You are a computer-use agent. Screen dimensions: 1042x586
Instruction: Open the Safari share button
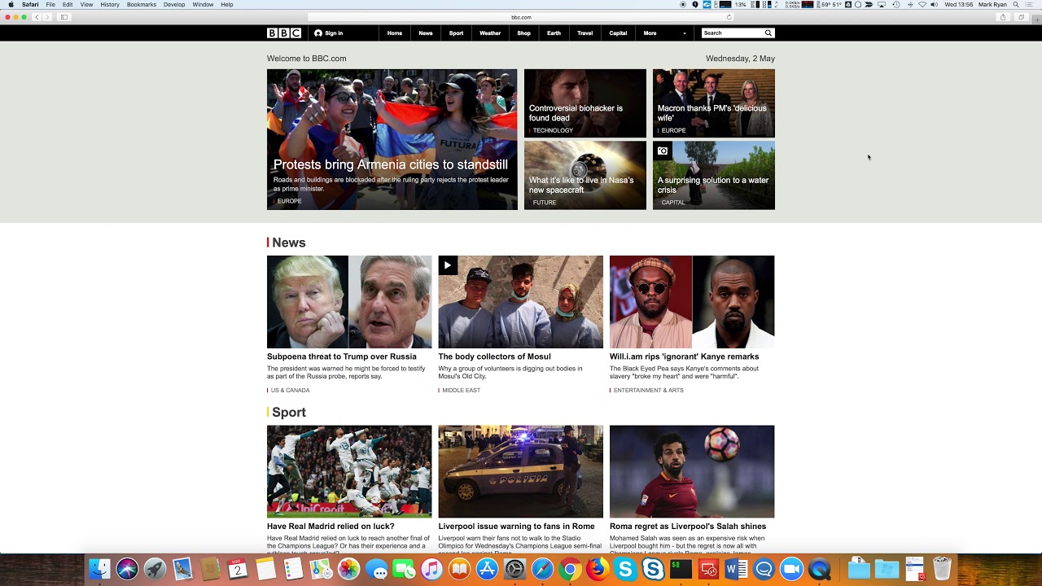point(1003,17)
